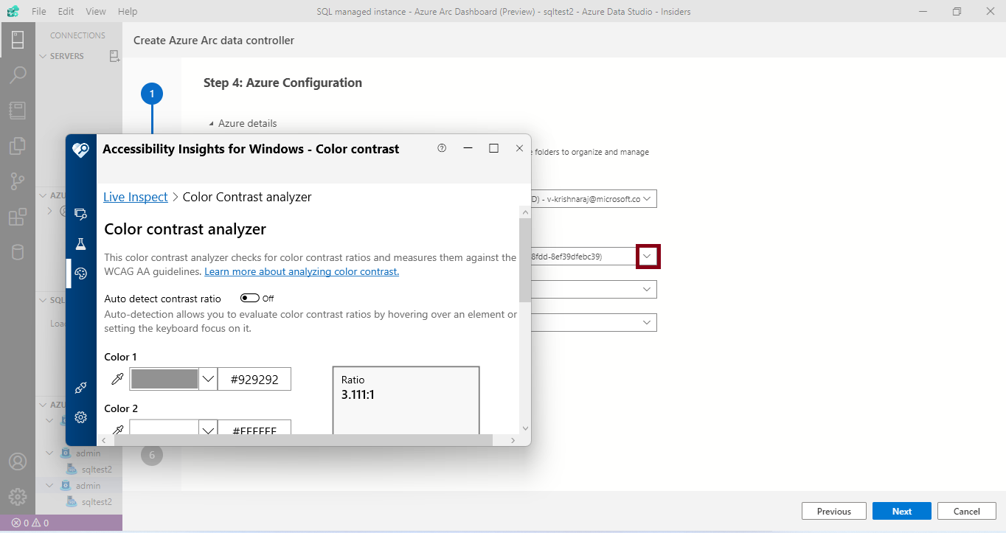
Task: Select the Notebooks icon in the activity bar
Action: click(x=18, y=110)
